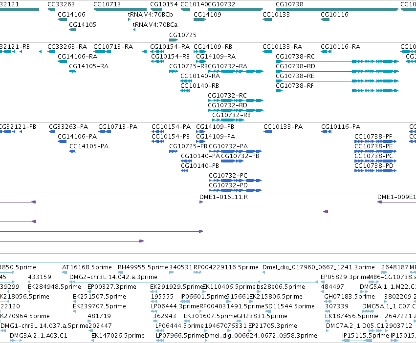Image resolution: width=416 pixels, height=343 pixels.
Task: Select transcript label CG10140-RA
Action: (x=200, y=76)
